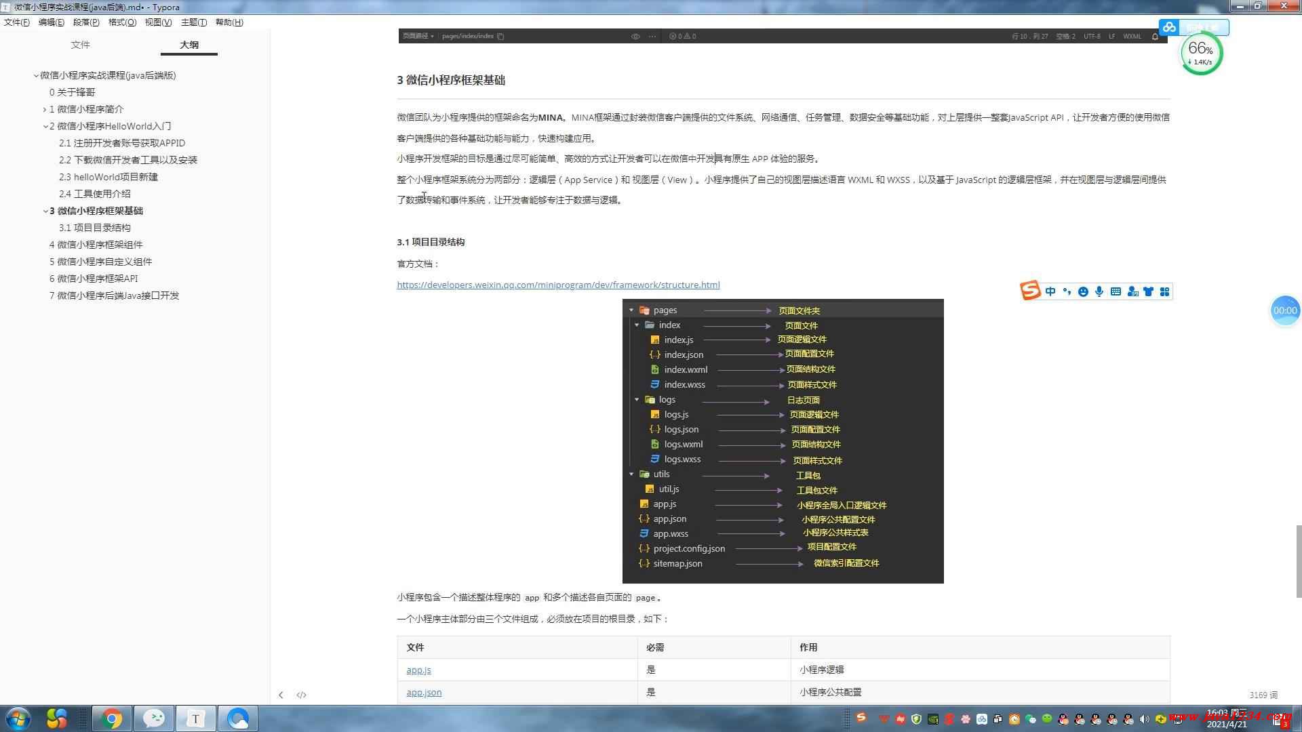Toggle Sogou punctuation mode icon
The height and width of the screenshot is (732, 1302).
coord(1067,291)
